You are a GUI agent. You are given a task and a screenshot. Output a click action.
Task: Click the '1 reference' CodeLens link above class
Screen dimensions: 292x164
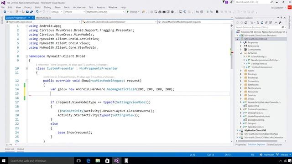(x=42, y=65)
